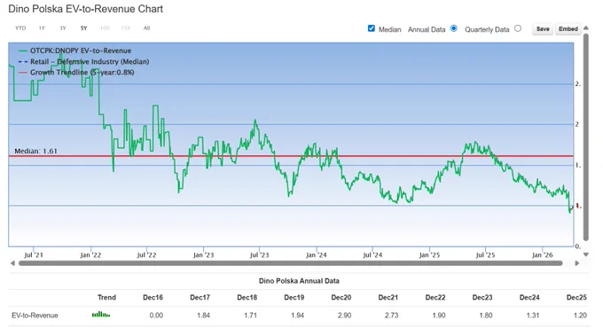603x336 pixels.
Task: Click the EV-to-Revenue row label
Action: tap(35, 316)
